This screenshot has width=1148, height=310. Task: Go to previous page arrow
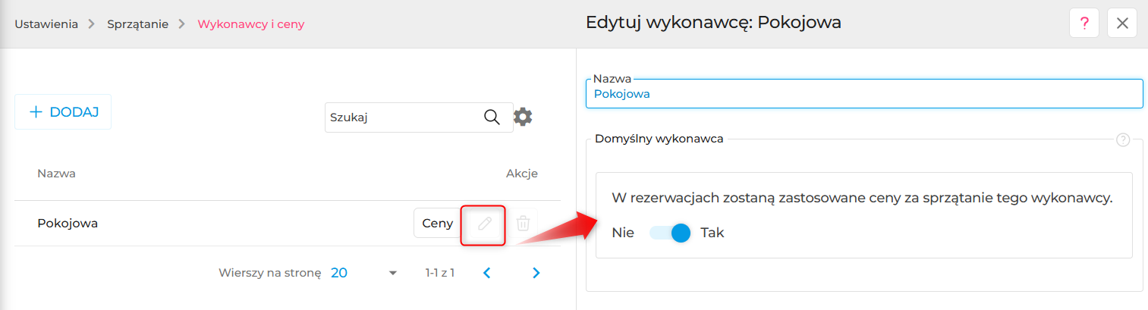(x=488, y=273)
